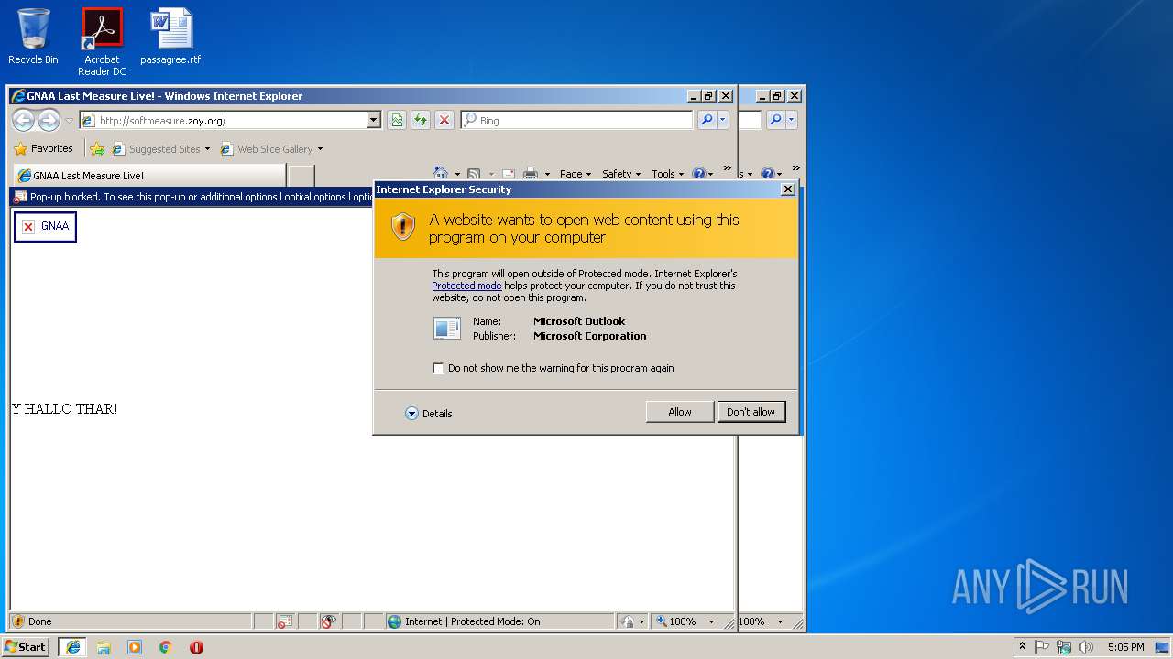Open the security lock status dropdown
Viewport: 1173px width, 659px height.
coord(641,621)
